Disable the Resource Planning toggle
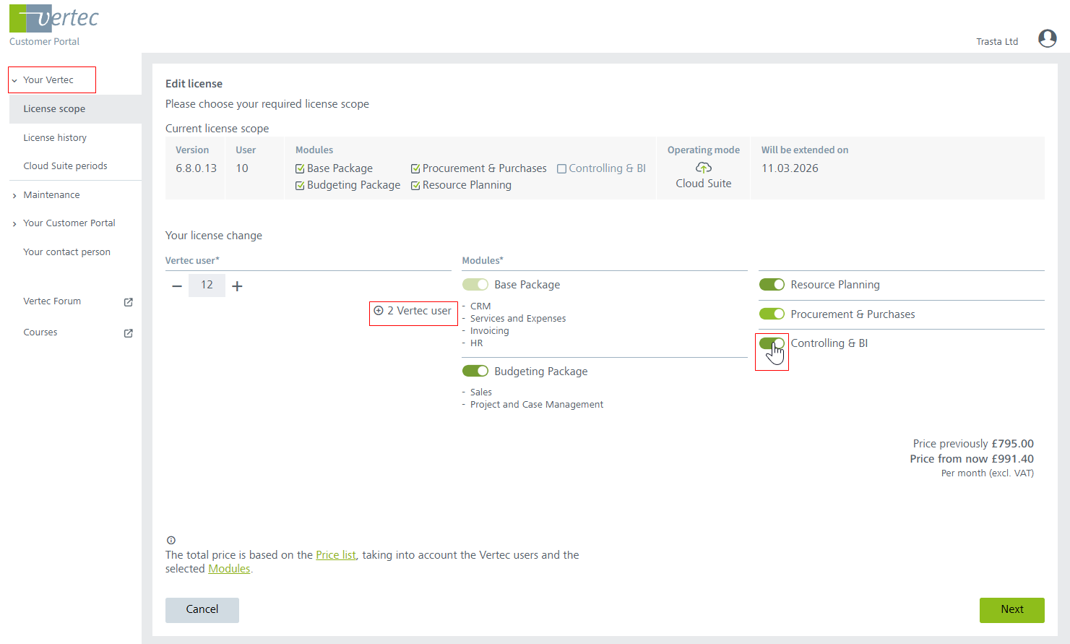 (772, 285)
